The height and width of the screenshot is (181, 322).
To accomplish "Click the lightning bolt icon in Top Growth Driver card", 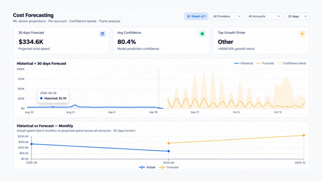I will coord(302,34).
